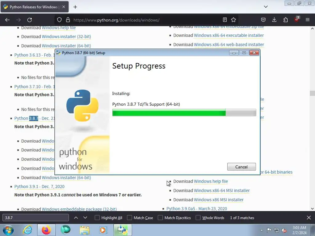
Task: Click the "1 of 3 matches" find status text
Action: coord(242,218)
